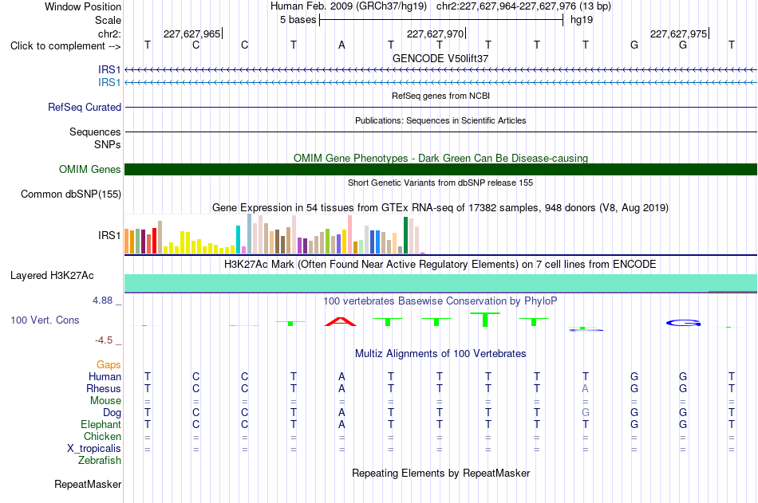The height and width of the screenshot is (503, 758).
Task: Click the -4.5 PhyloP lower scale value
Action: (104, 340)
